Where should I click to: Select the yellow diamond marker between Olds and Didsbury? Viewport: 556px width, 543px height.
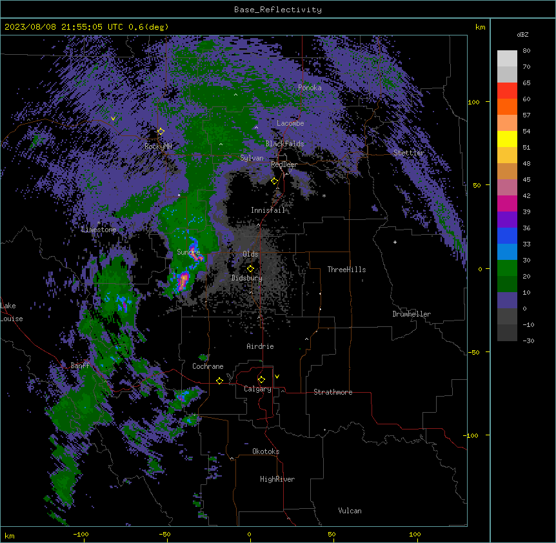(x=250, y=269)
